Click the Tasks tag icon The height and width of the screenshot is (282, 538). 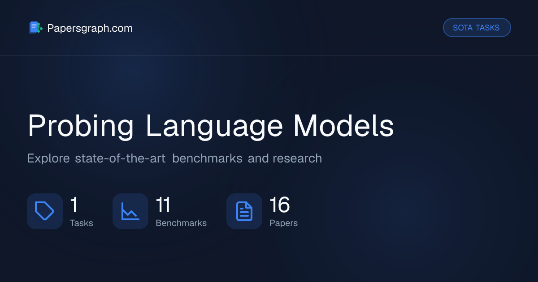click(x=45, y=211)
